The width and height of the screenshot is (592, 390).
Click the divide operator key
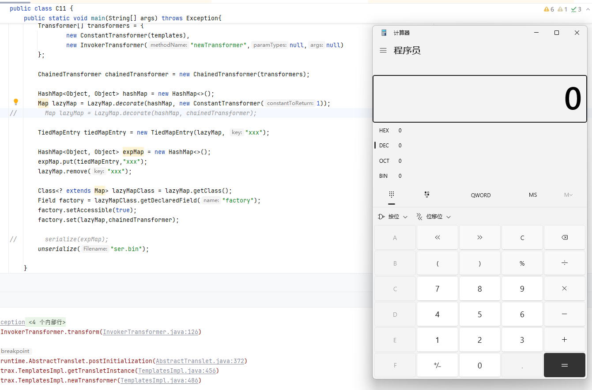pos(565,263)
